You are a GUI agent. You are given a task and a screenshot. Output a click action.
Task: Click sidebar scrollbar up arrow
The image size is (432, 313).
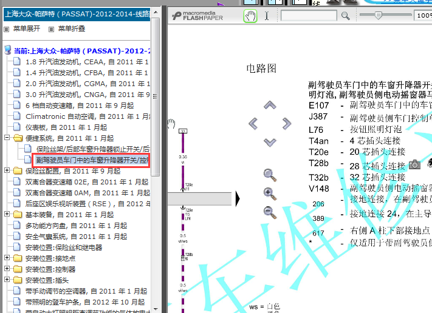coord(156,12)
